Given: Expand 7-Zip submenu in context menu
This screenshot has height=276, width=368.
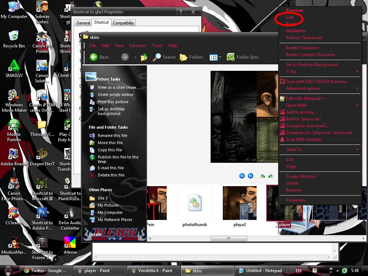Looking at the screenshot, I should 319,72.
